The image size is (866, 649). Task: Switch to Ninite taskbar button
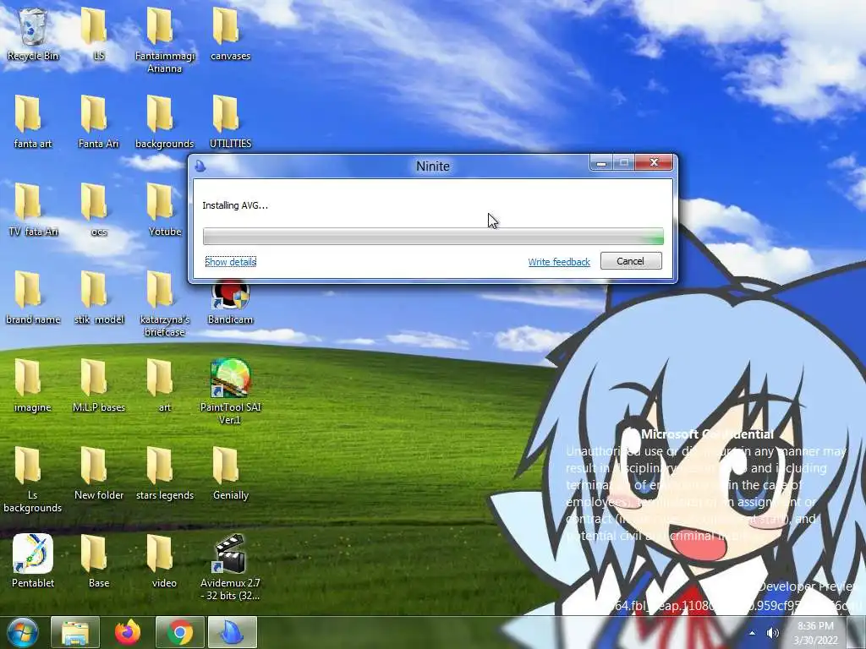(x=232, y=632)
